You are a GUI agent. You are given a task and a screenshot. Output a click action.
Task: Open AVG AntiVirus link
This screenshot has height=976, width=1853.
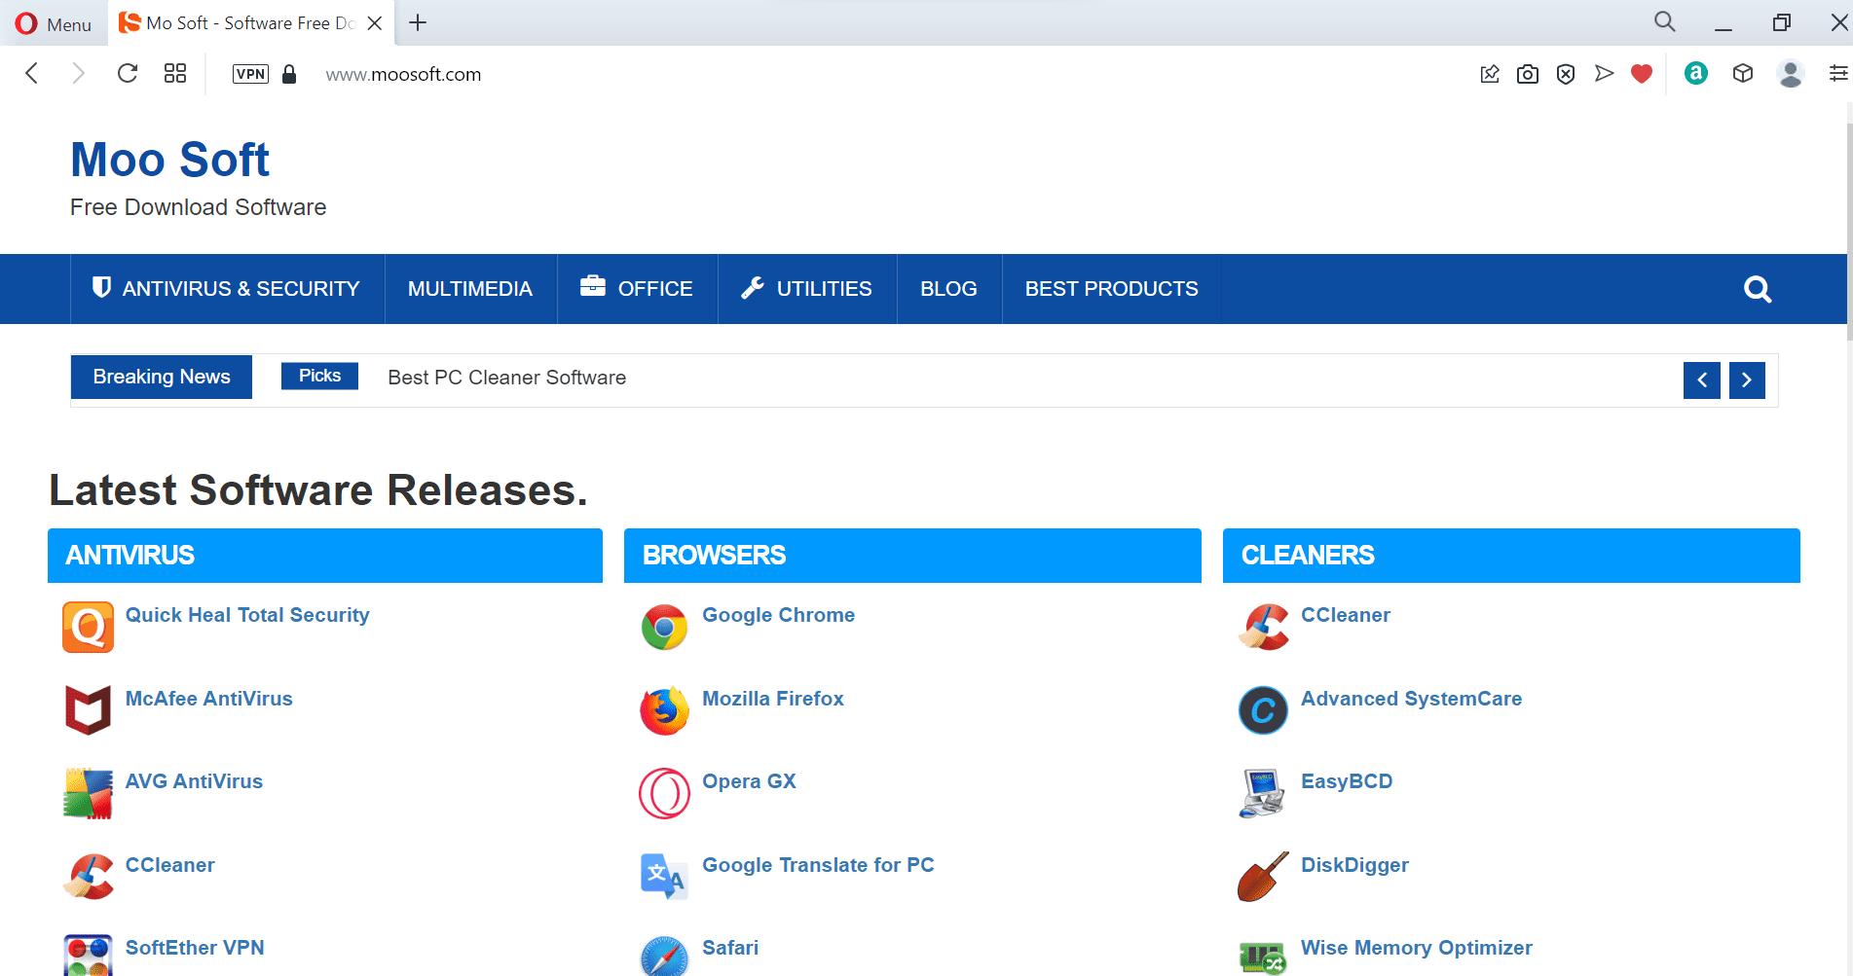(x=194, y=781)
